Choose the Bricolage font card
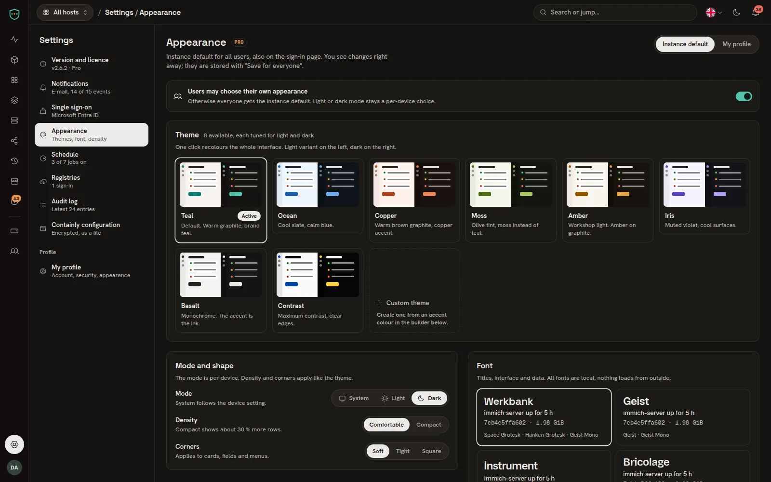 coord(683,467)
